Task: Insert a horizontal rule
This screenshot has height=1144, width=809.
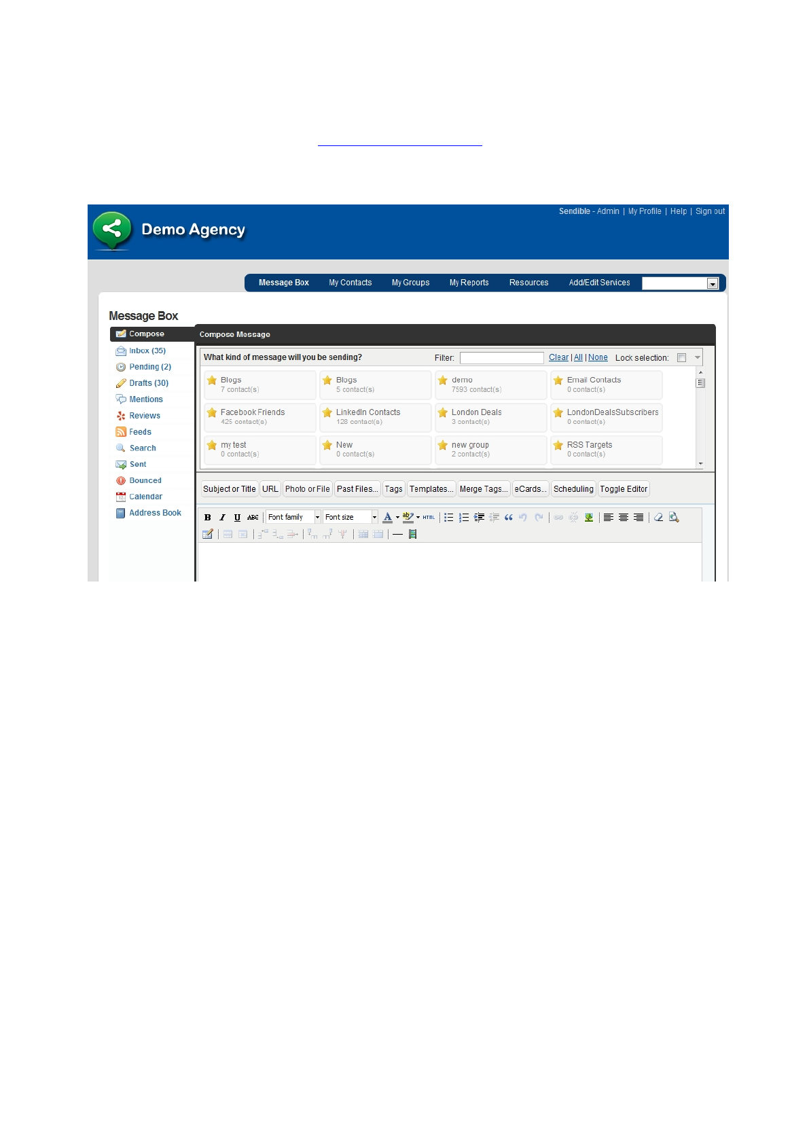Action: [397, 535]
